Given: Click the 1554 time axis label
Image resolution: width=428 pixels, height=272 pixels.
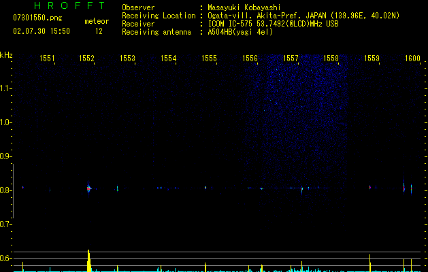Looking at the screenshot, I should (x=169, y=58).
